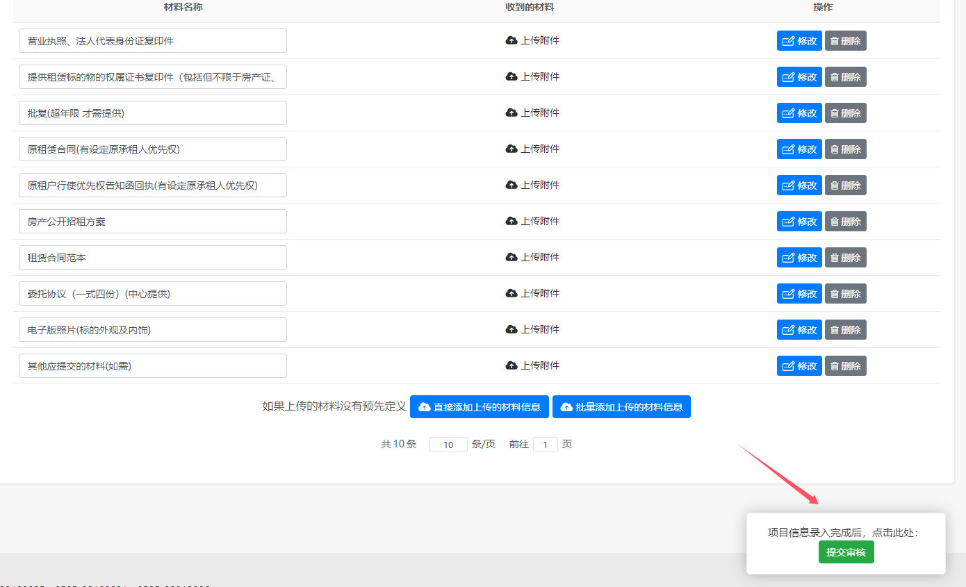Viewport: 966px width, 587px height.
Task: Click 修改 button for 营业执照 row
Action: coord(799,41)
